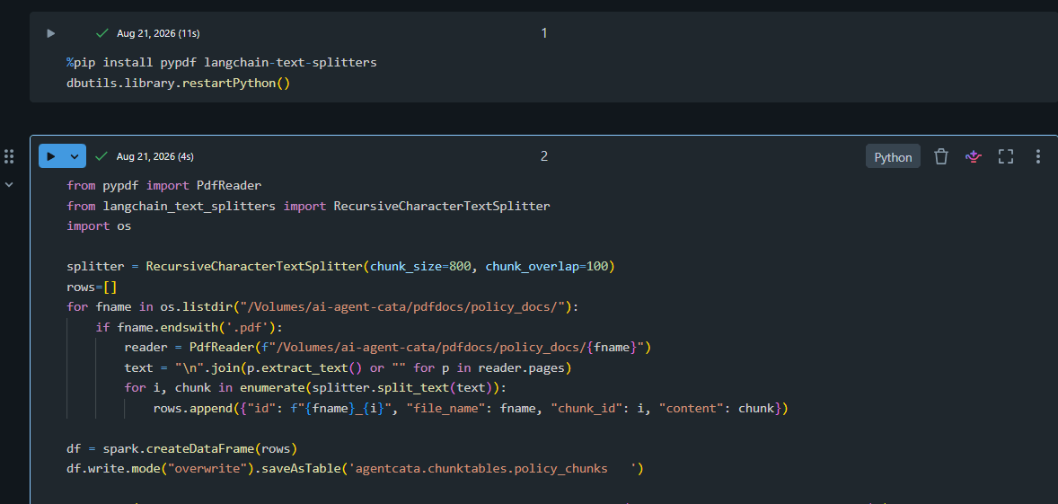This screenshot has height=504, width=1058.
Task: Click the 'for fname in os.listdir' line
Action: click(x=322, y=307)
